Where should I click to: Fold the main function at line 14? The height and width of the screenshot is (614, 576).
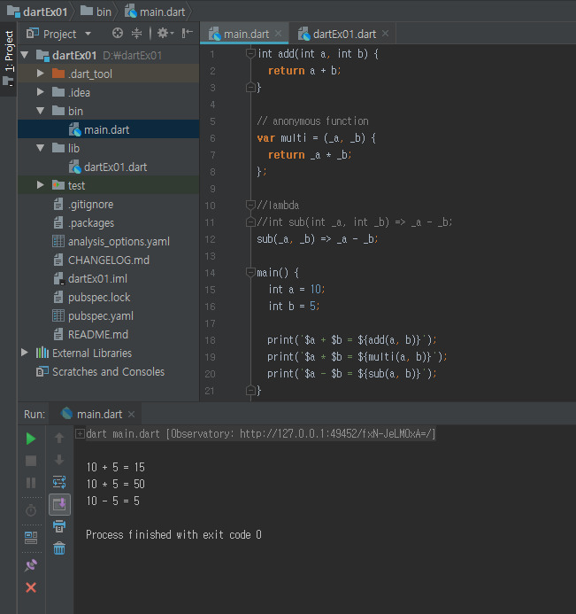point(250,272)
